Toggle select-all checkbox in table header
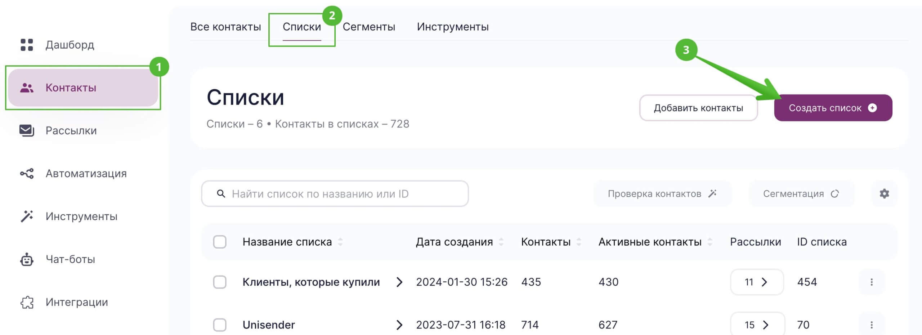The height and width of the screenshot is (335, 922). (220, 242)
